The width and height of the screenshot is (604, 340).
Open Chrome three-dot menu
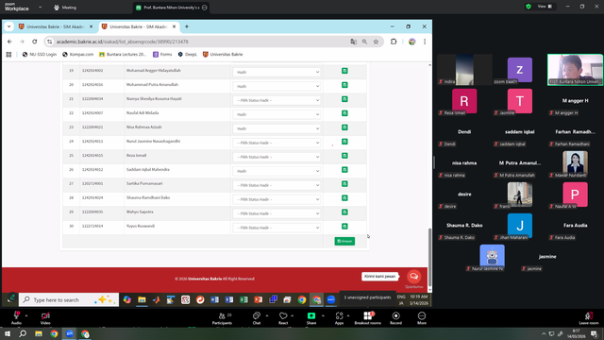pos(425,42)
